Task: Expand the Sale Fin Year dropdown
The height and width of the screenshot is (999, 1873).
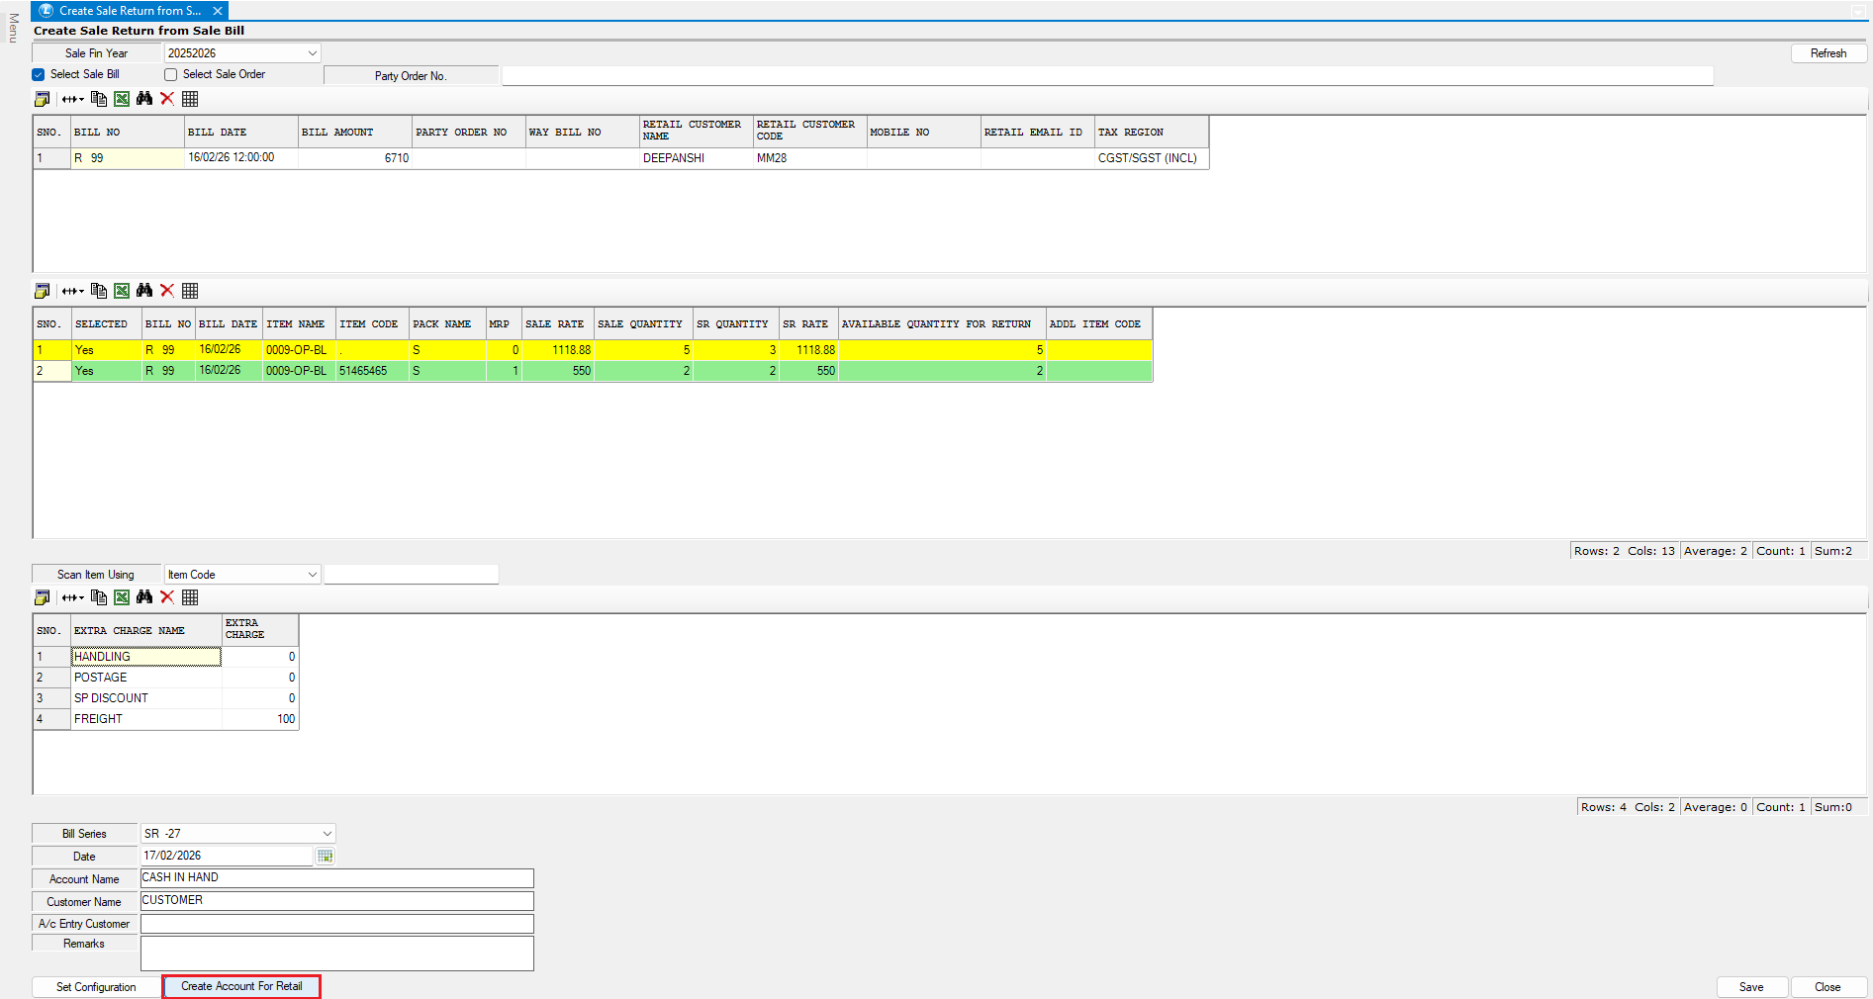Action: tap(313, 53)
